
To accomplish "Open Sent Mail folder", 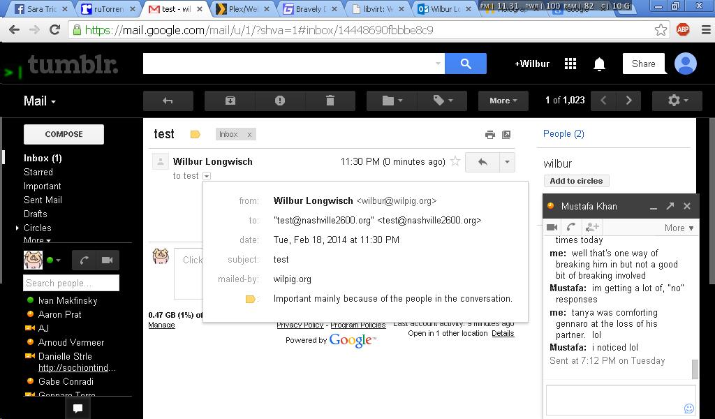I will point(43,200).
